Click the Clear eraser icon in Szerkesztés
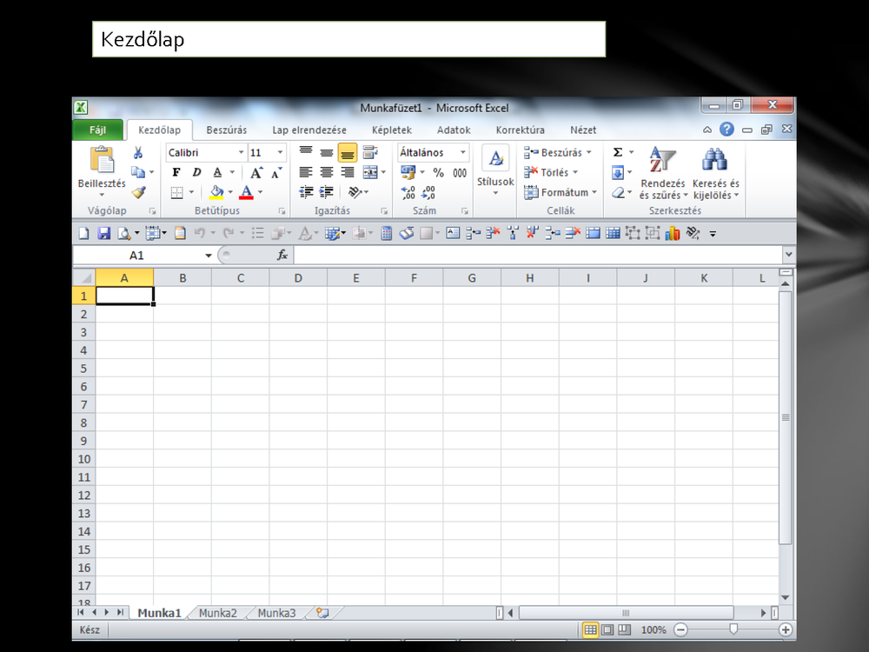Image resolution: width=869 pixels, height=652 pixels. [618, 192]
